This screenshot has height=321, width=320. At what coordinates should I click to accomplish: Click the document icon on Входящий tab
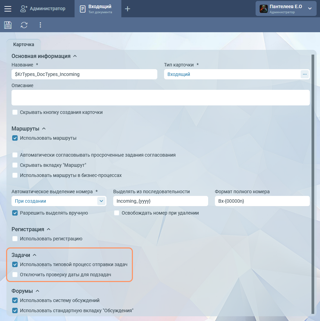(x=82, y=9)
